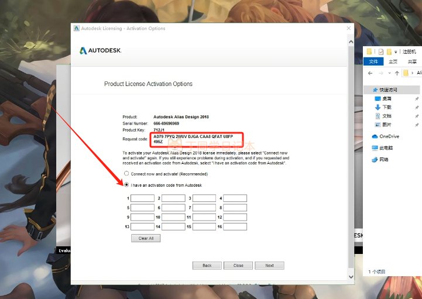Click activation code field 13
Image resolution: width=422 pixels, height=299 pixels.
tap(142, 226)
